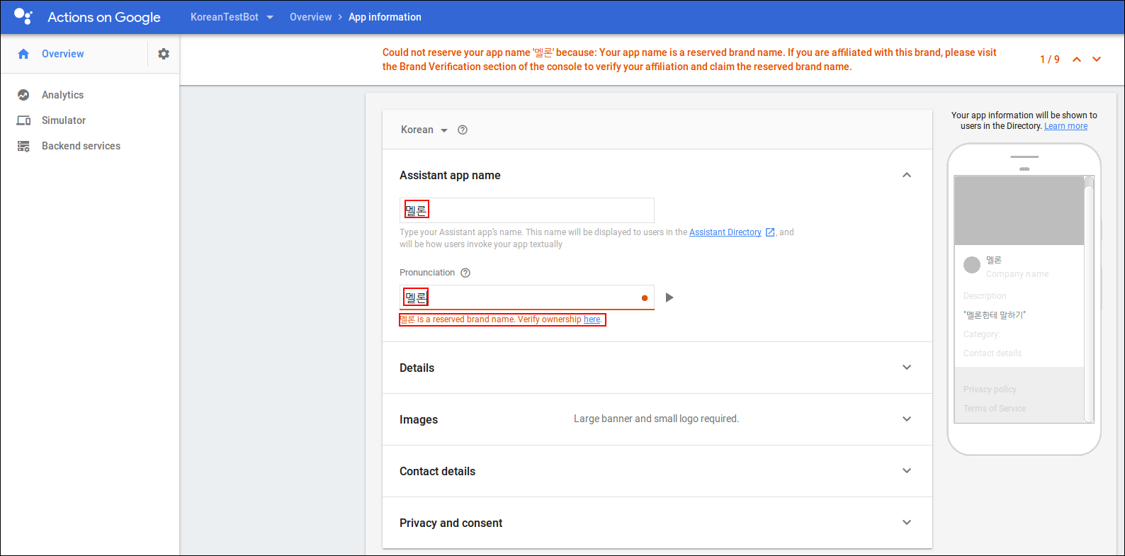
Task: Play the pronunciation audio
Action: [x=669, y=297]
